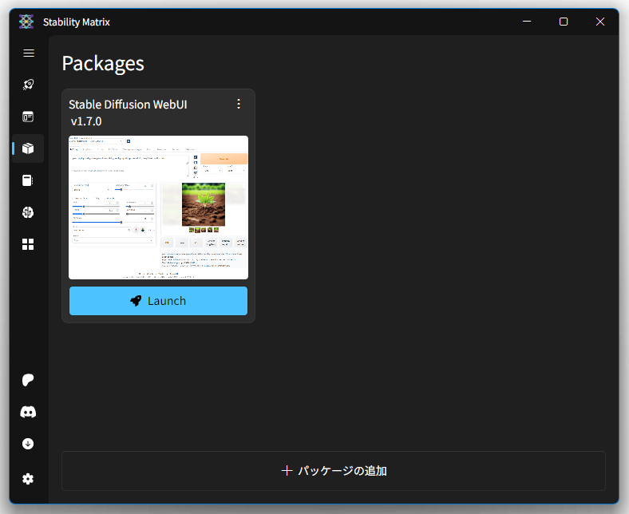Click the パッケージの追加 add package button
Screen dimensions: 629x514
[x=334, y=471]
